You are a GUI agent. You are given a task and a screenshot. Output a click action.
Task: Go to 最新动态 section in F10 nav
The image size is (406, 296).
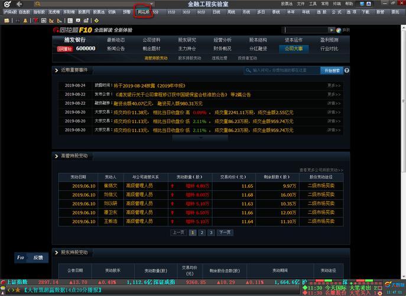[116, 40]
